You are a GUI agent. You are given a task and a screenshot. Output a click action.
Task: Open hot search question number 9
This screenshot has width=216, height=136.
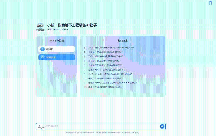tap(112, 83)
